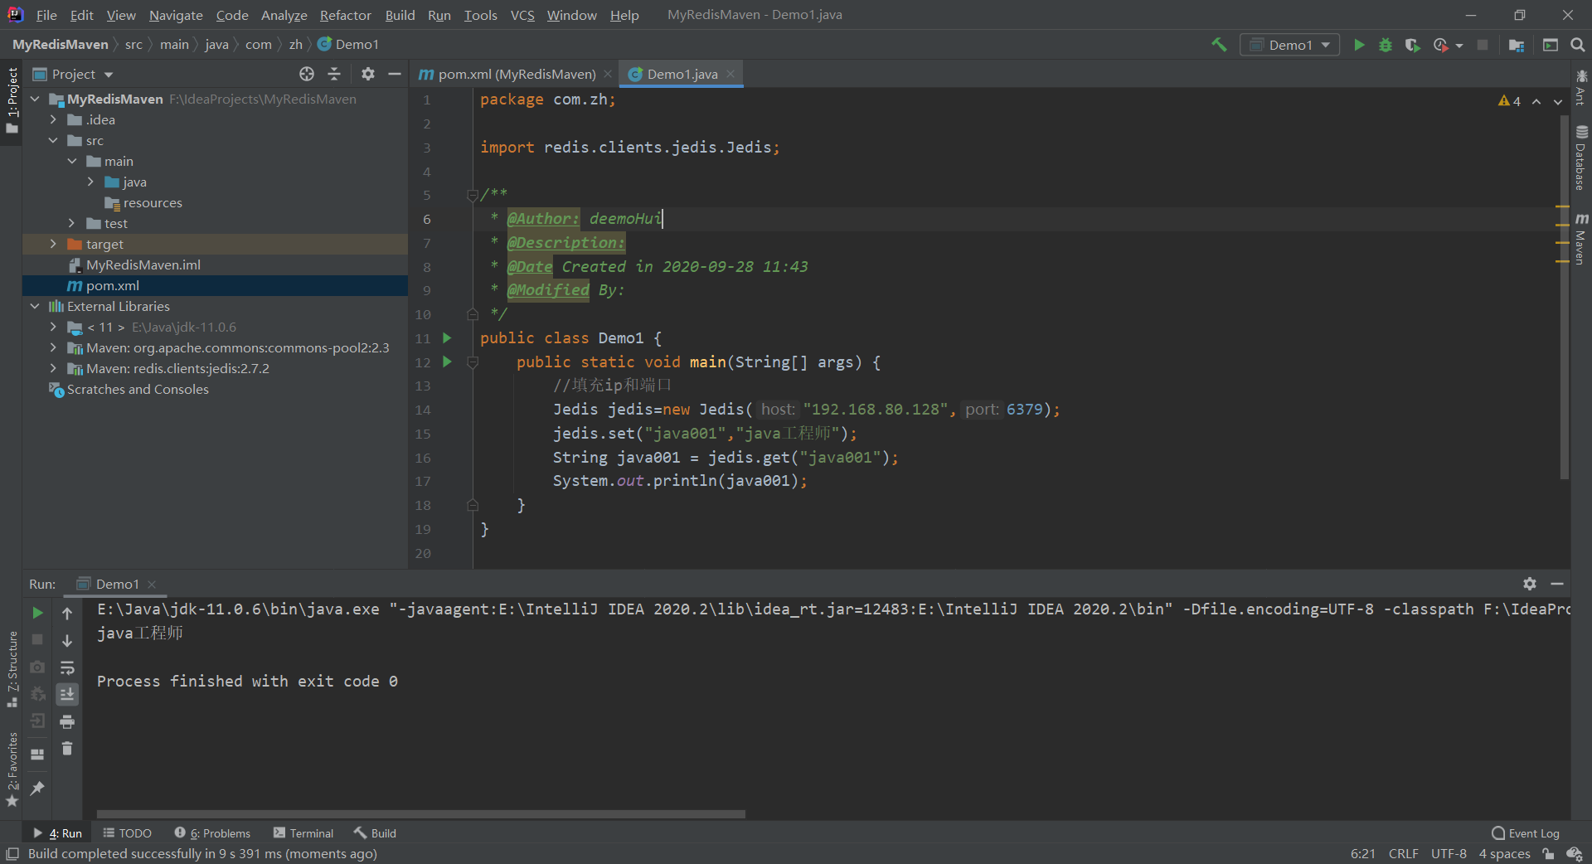Open the Navigate menu
The height and width of the screenshot is (864, 1592).
(x=176, y=15)
